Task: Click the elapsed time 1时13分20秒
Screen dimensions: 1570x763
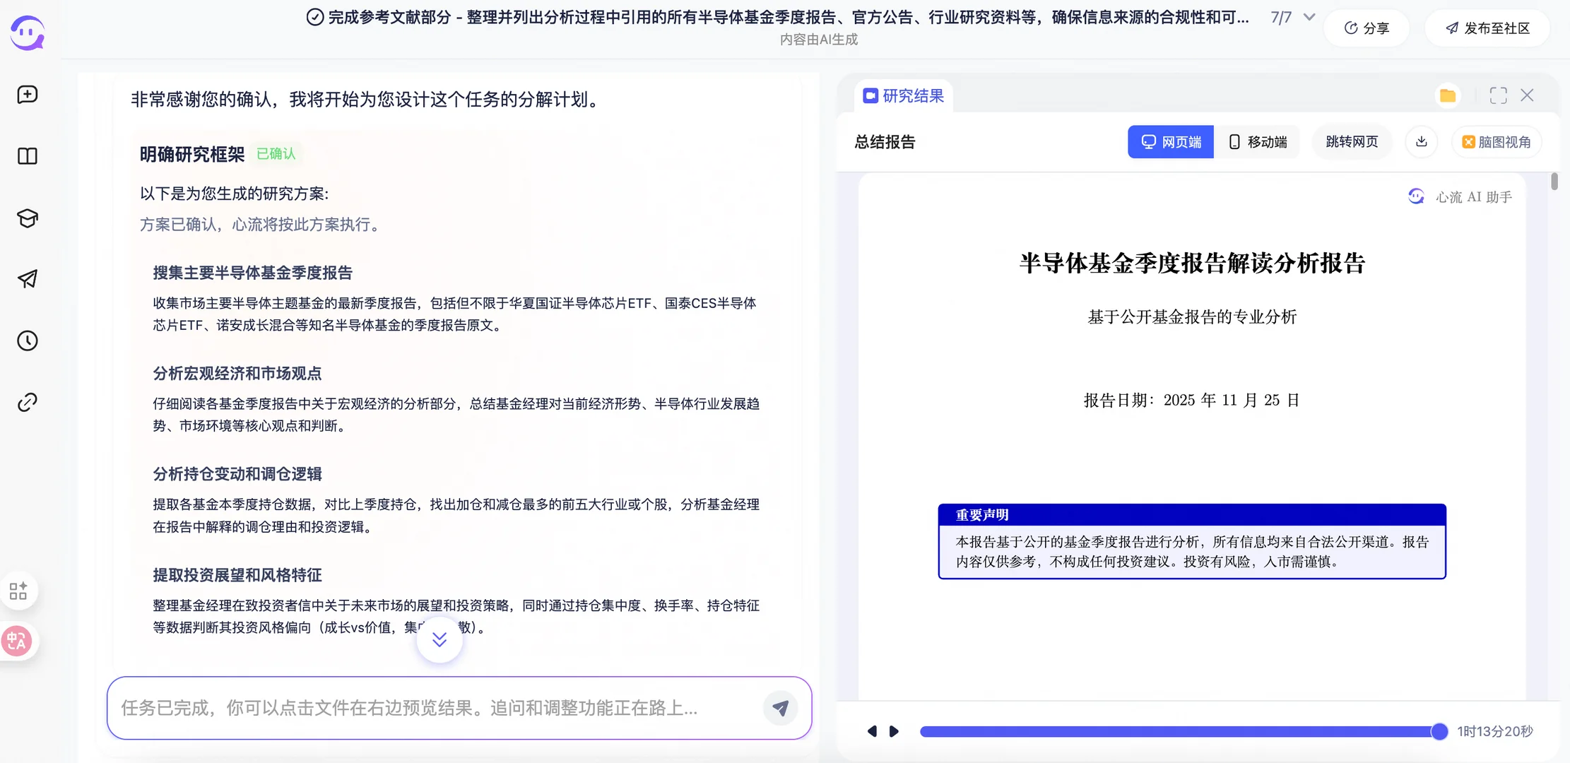Action: (x=1495, y=732)
